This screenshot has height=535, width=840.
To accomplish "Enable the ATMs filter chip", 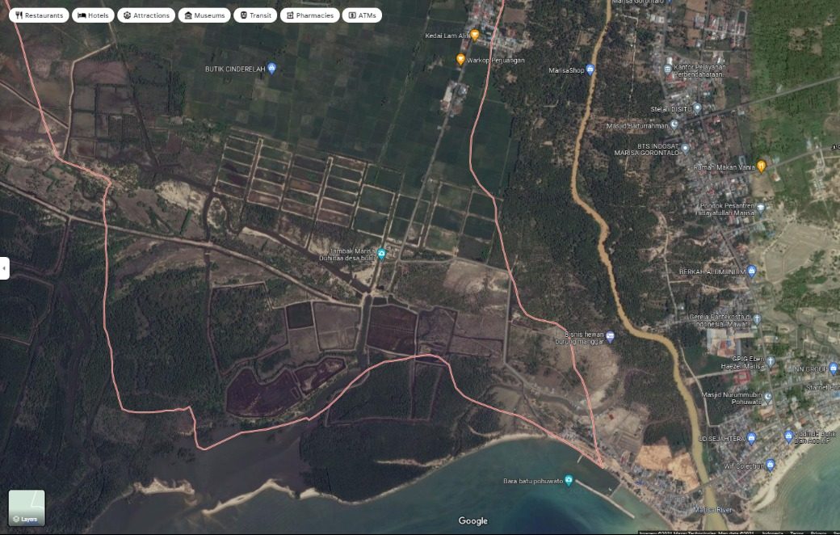I will click(362, 15).
